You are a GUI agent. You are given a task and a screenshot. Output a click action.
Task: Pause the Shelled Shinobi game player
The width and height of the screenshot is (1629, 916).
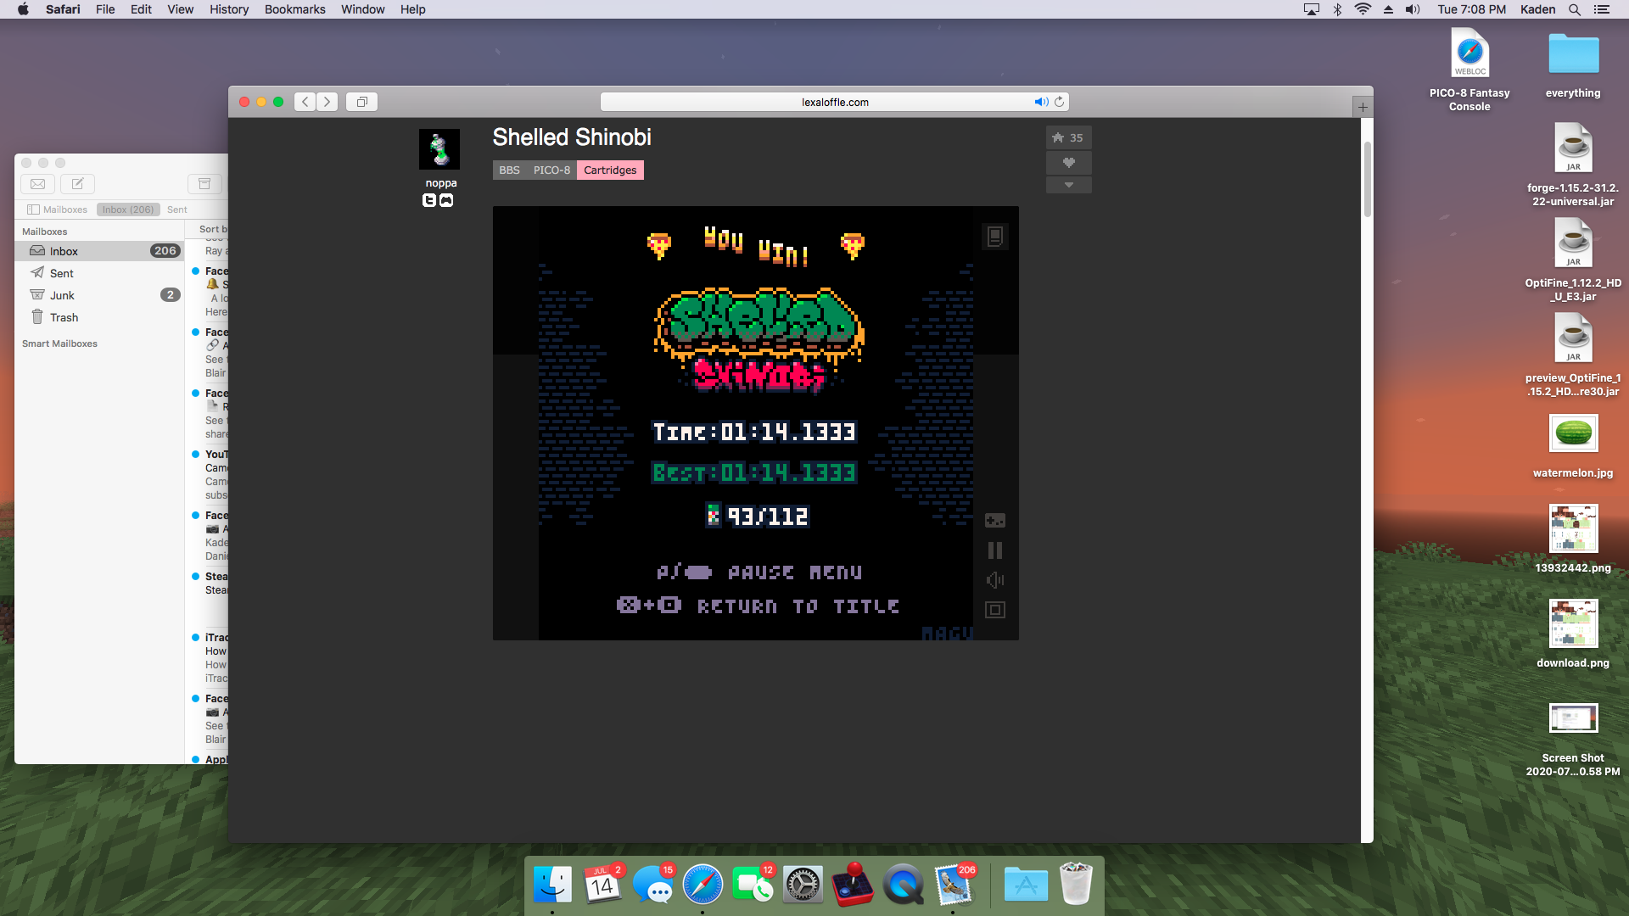tap(995, 550)
